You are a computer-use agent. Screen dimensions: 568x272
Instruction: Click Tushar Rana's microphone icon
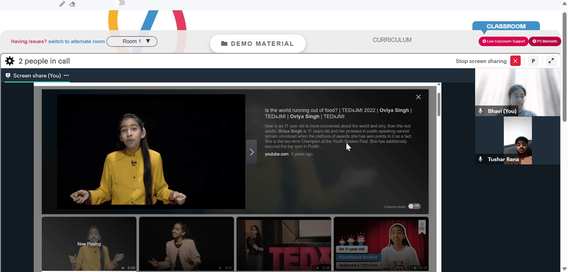481,160
